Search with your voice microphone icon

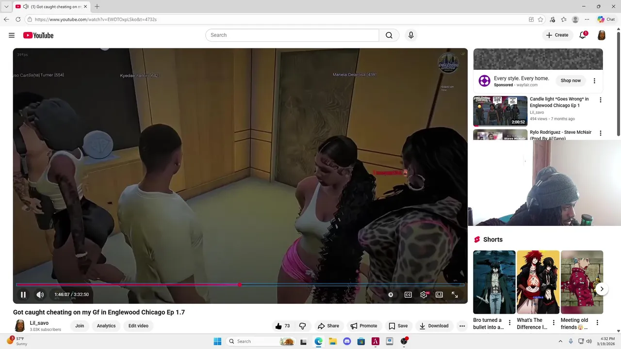[411, 35]
